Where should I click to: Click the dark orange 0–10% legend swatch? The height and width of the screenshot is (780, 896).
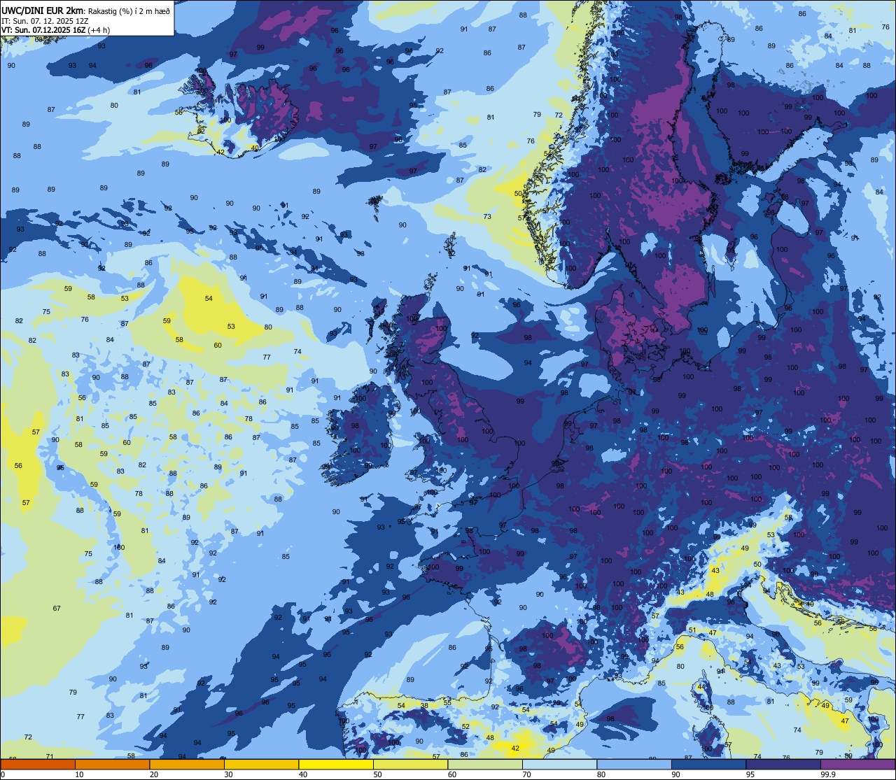pyautogui.click(x=38, y=764)
